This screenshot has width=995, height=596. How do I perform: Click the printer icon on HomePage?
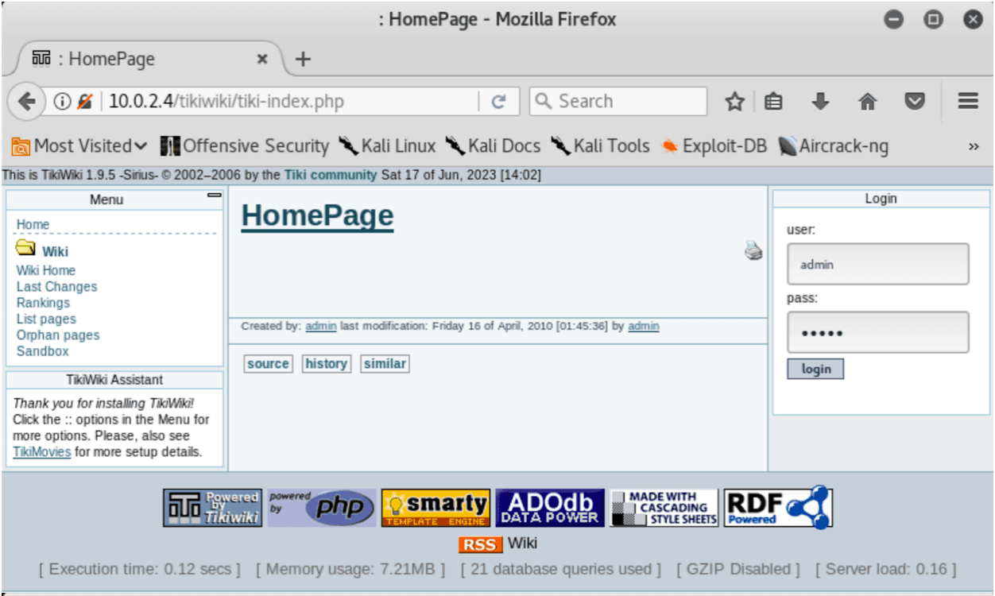tap(753, 251)
